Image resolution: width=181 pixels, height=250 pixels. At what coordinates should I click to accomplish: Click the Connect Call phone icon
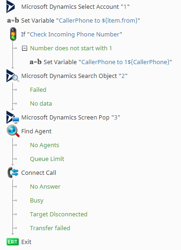pos(13,173)
